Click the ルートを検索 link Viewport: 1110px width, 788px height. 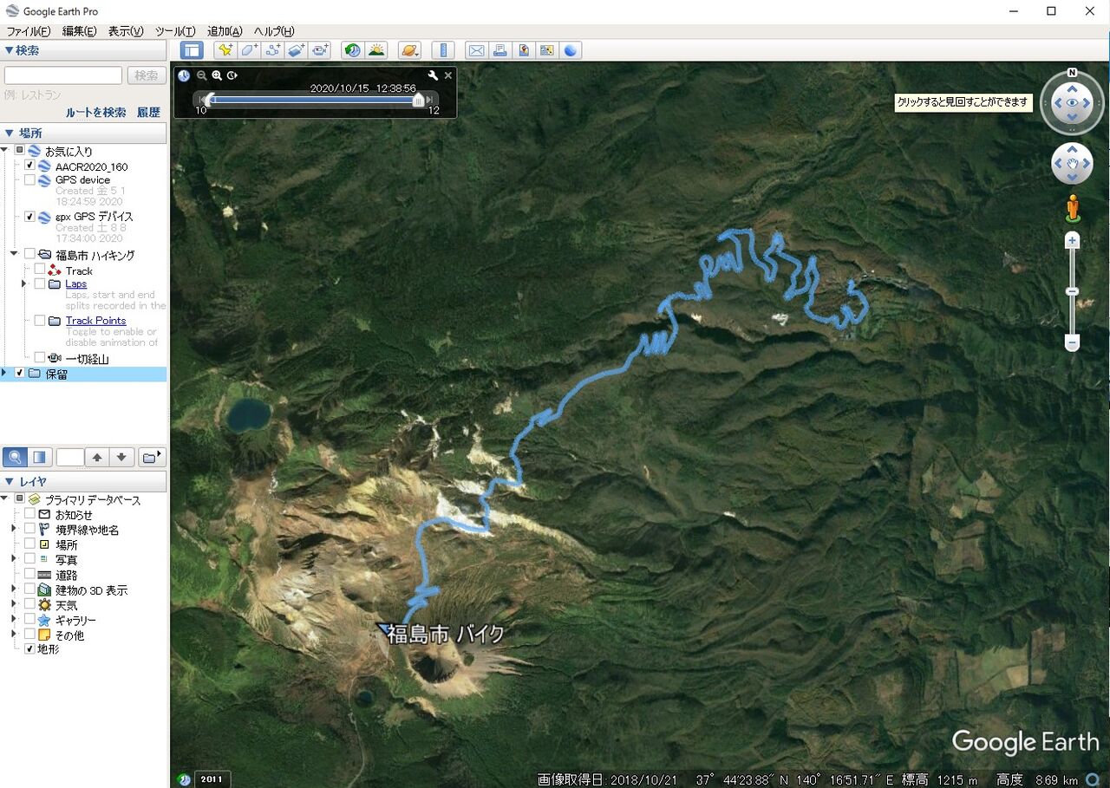95,113
